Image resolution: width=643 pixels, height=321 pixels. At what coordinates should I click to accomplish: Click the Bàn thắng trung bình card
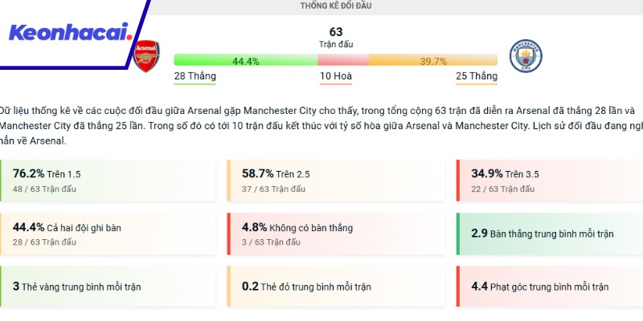click(x=549, y=234)
